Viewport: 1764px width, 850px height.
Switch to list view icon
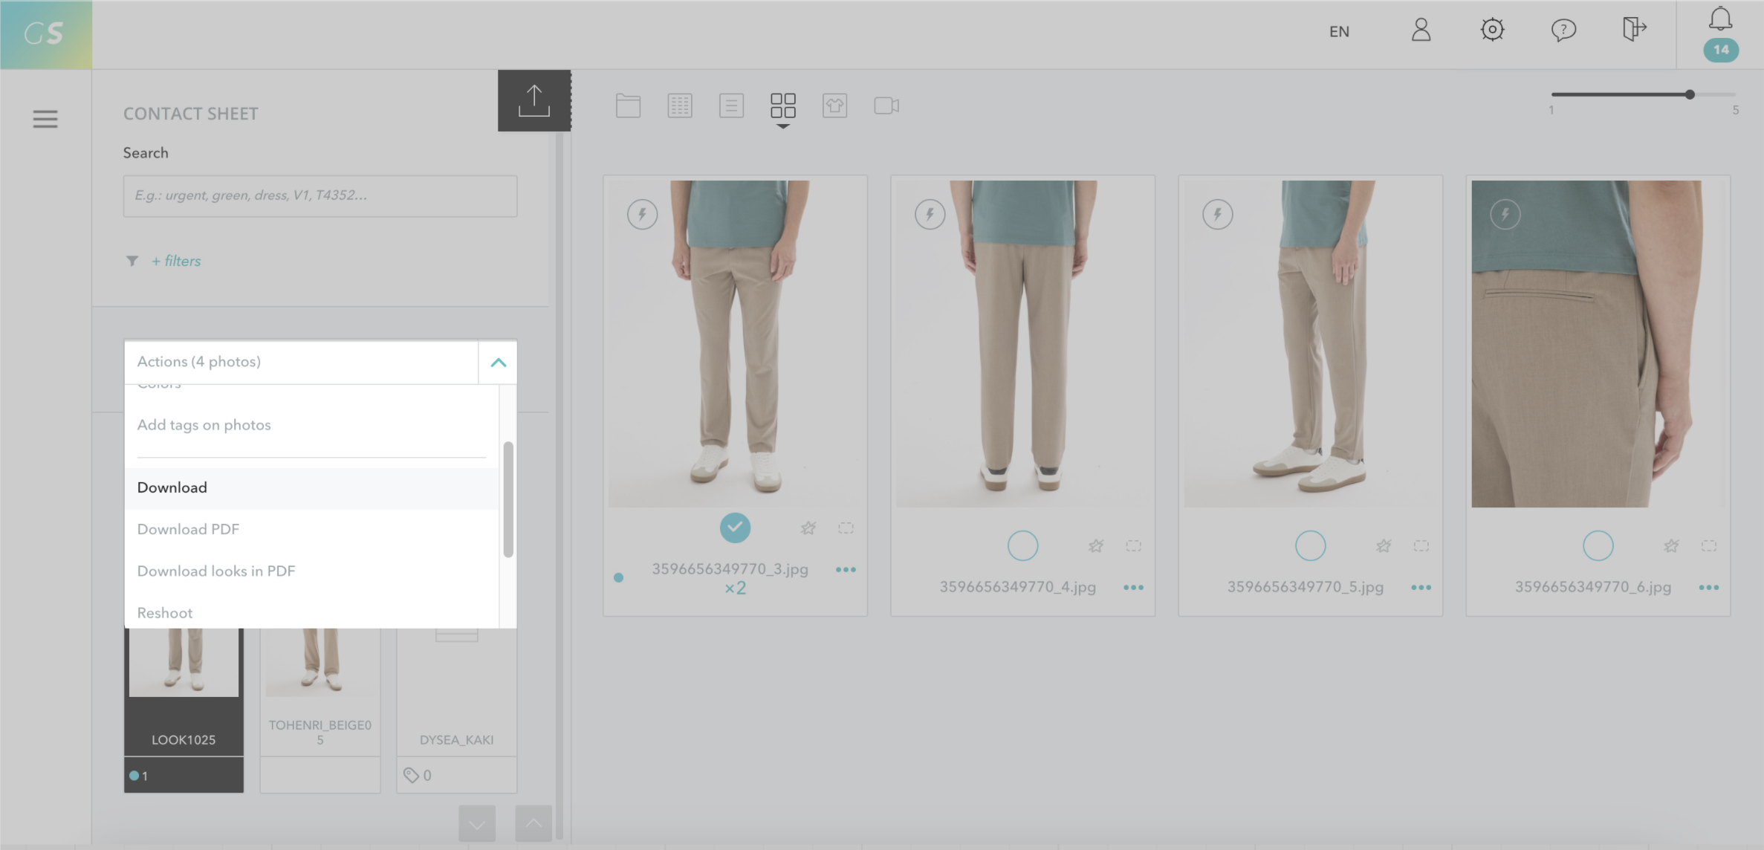tap(731, 106)
